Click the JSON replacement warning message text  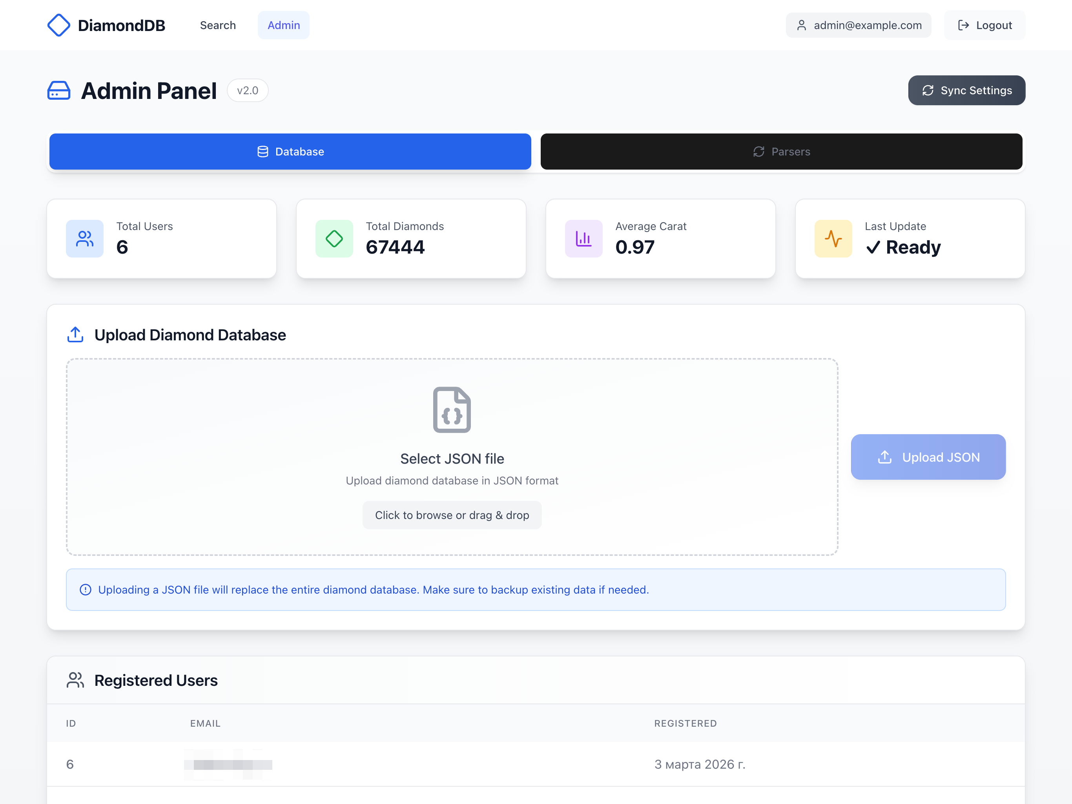tap(374, 590)
